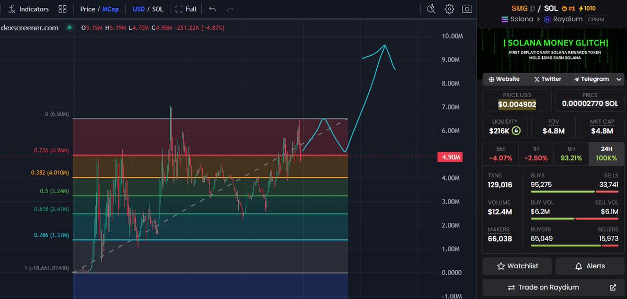The height and width of the screenshot is (299, 627).
Task: Take a chart snapshot with camera icon
Action: pyautogui.click(x=467, y=9)
